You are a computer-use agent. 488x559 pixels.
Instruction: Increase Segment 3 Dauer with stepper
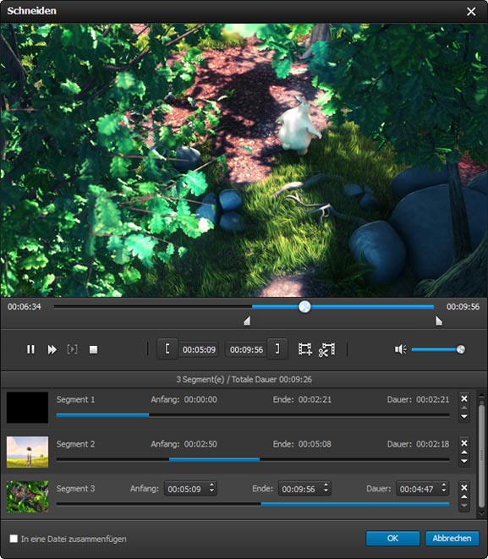[444, 485]
